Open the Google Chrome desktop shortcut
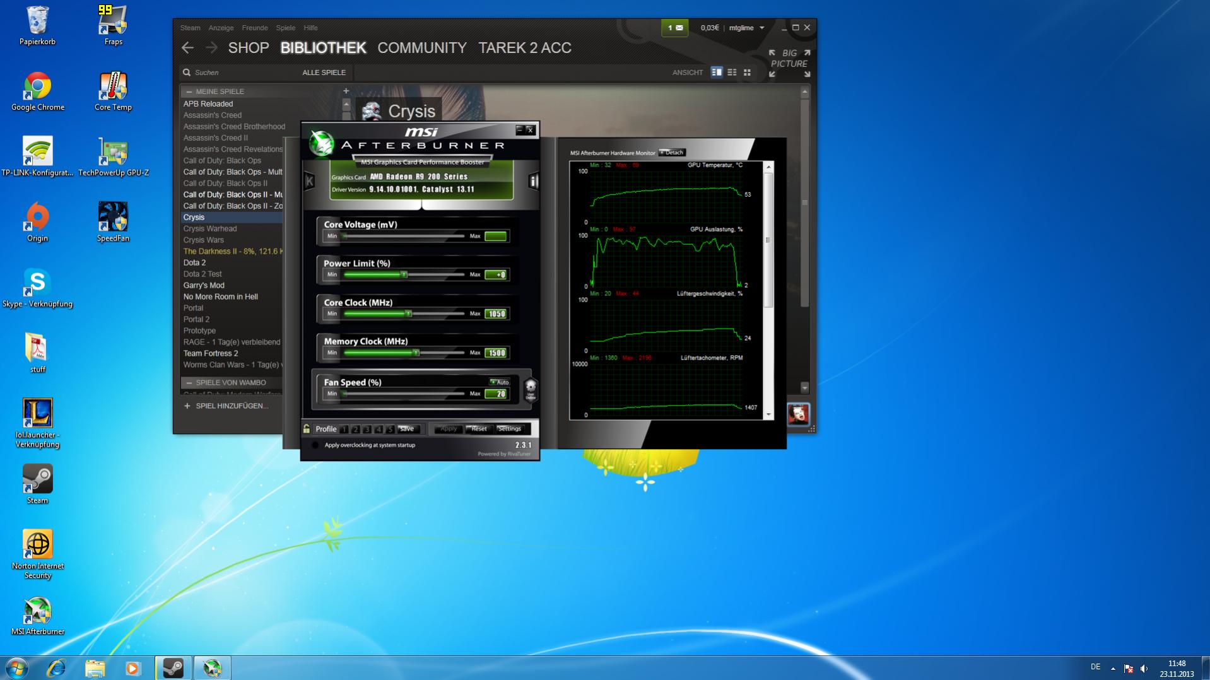The height and width of the screenshot is (680, 1210). pyautogui.click(x=38, y=91)
